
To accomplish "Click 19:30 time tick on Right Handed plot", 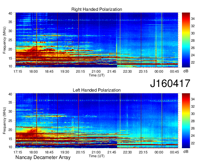I will click(x=65, y=71).
